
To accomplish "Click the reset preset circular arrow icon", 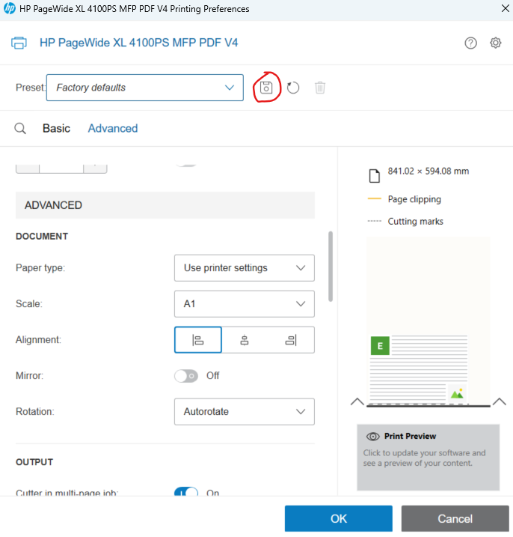I will (292, 88).
